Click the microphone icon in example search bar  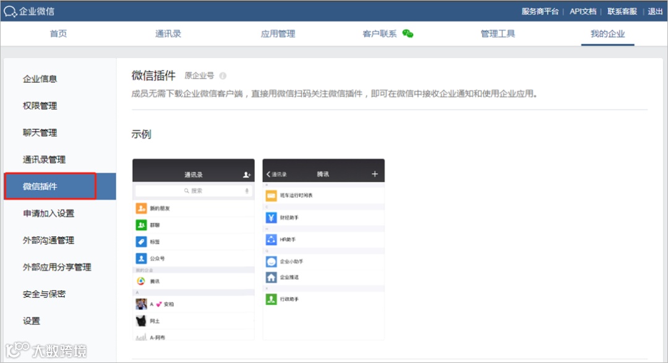[247, 191]
